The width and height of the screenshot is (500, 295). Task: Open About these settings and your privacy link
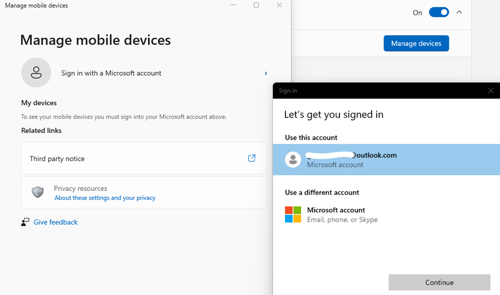pyautogui.click(x=105, y=198)
